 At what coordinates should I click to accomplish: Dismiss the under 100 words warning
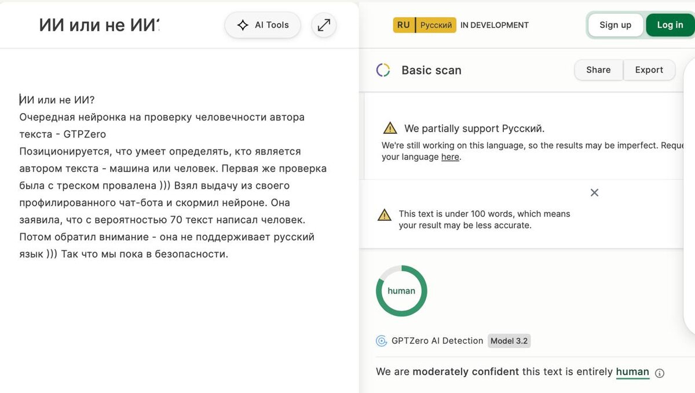[594, 192]
